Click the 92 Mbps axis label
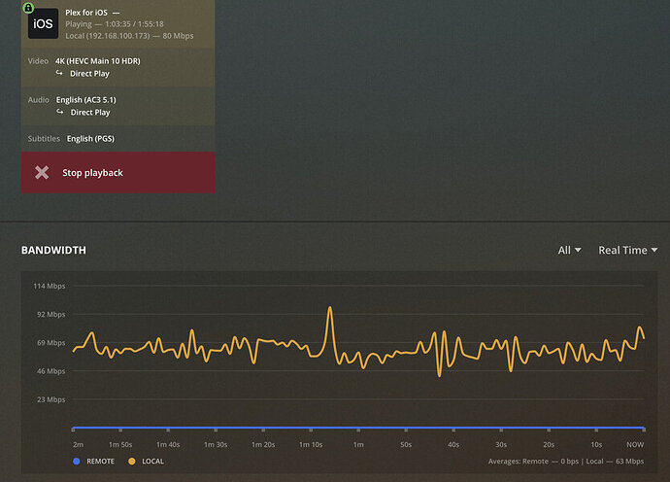The height and width of the screenshot is (482, 670). (x=51, y=314)
